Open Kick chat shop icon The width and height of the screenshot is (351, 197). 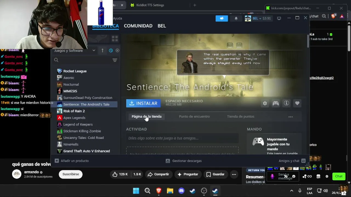[318, 176]
